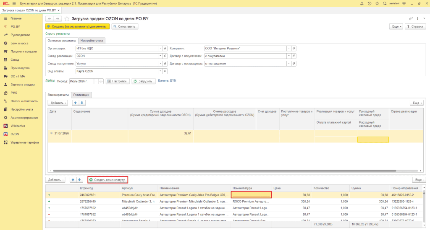Navigate forward with the right arrow
This screenshot has width=430, height=230.
57,18
